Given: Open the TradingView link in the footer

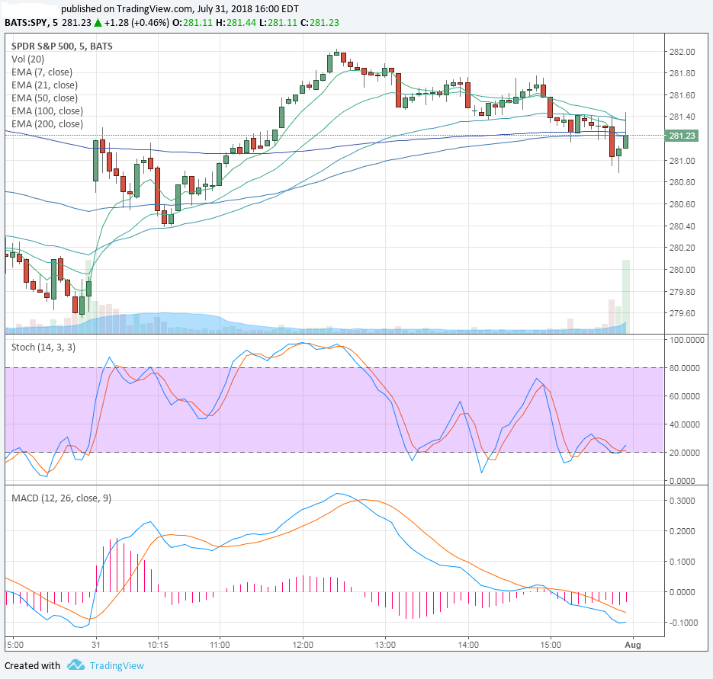Looking at the screenshot, I should click(x=117, y=666).
